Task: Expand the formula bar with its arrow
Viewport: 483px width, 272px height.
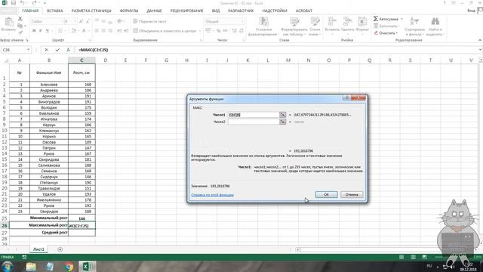Action: 480,50
